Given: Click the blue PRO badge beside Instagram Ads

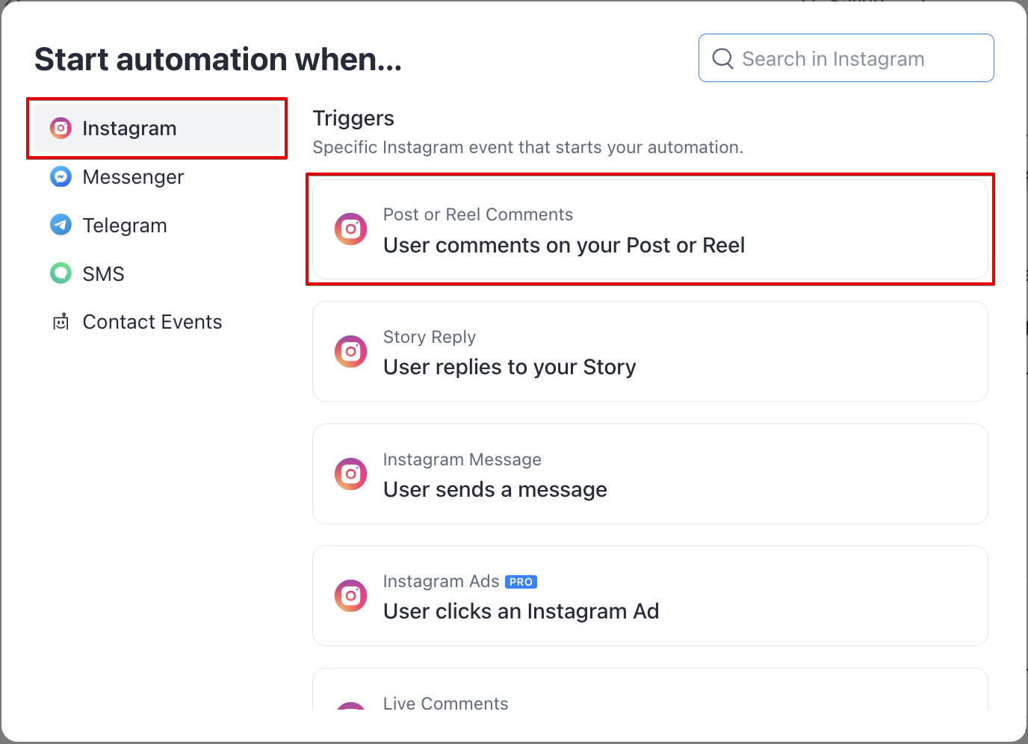Looking at the screenshot, I should [x=521, y=582].
